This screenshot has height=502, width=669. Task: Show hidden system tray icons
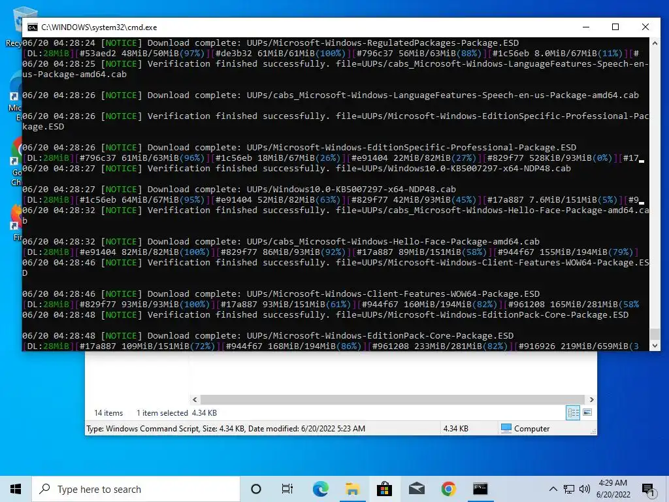[x=553, y=489]
